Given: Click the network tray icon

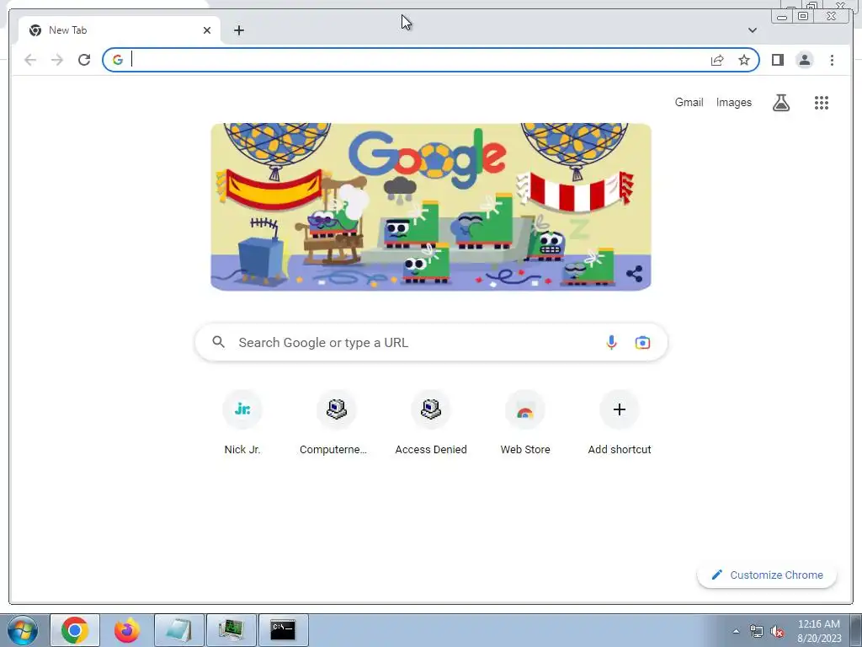Looking at the screenshot, I should tap(757, 631).
